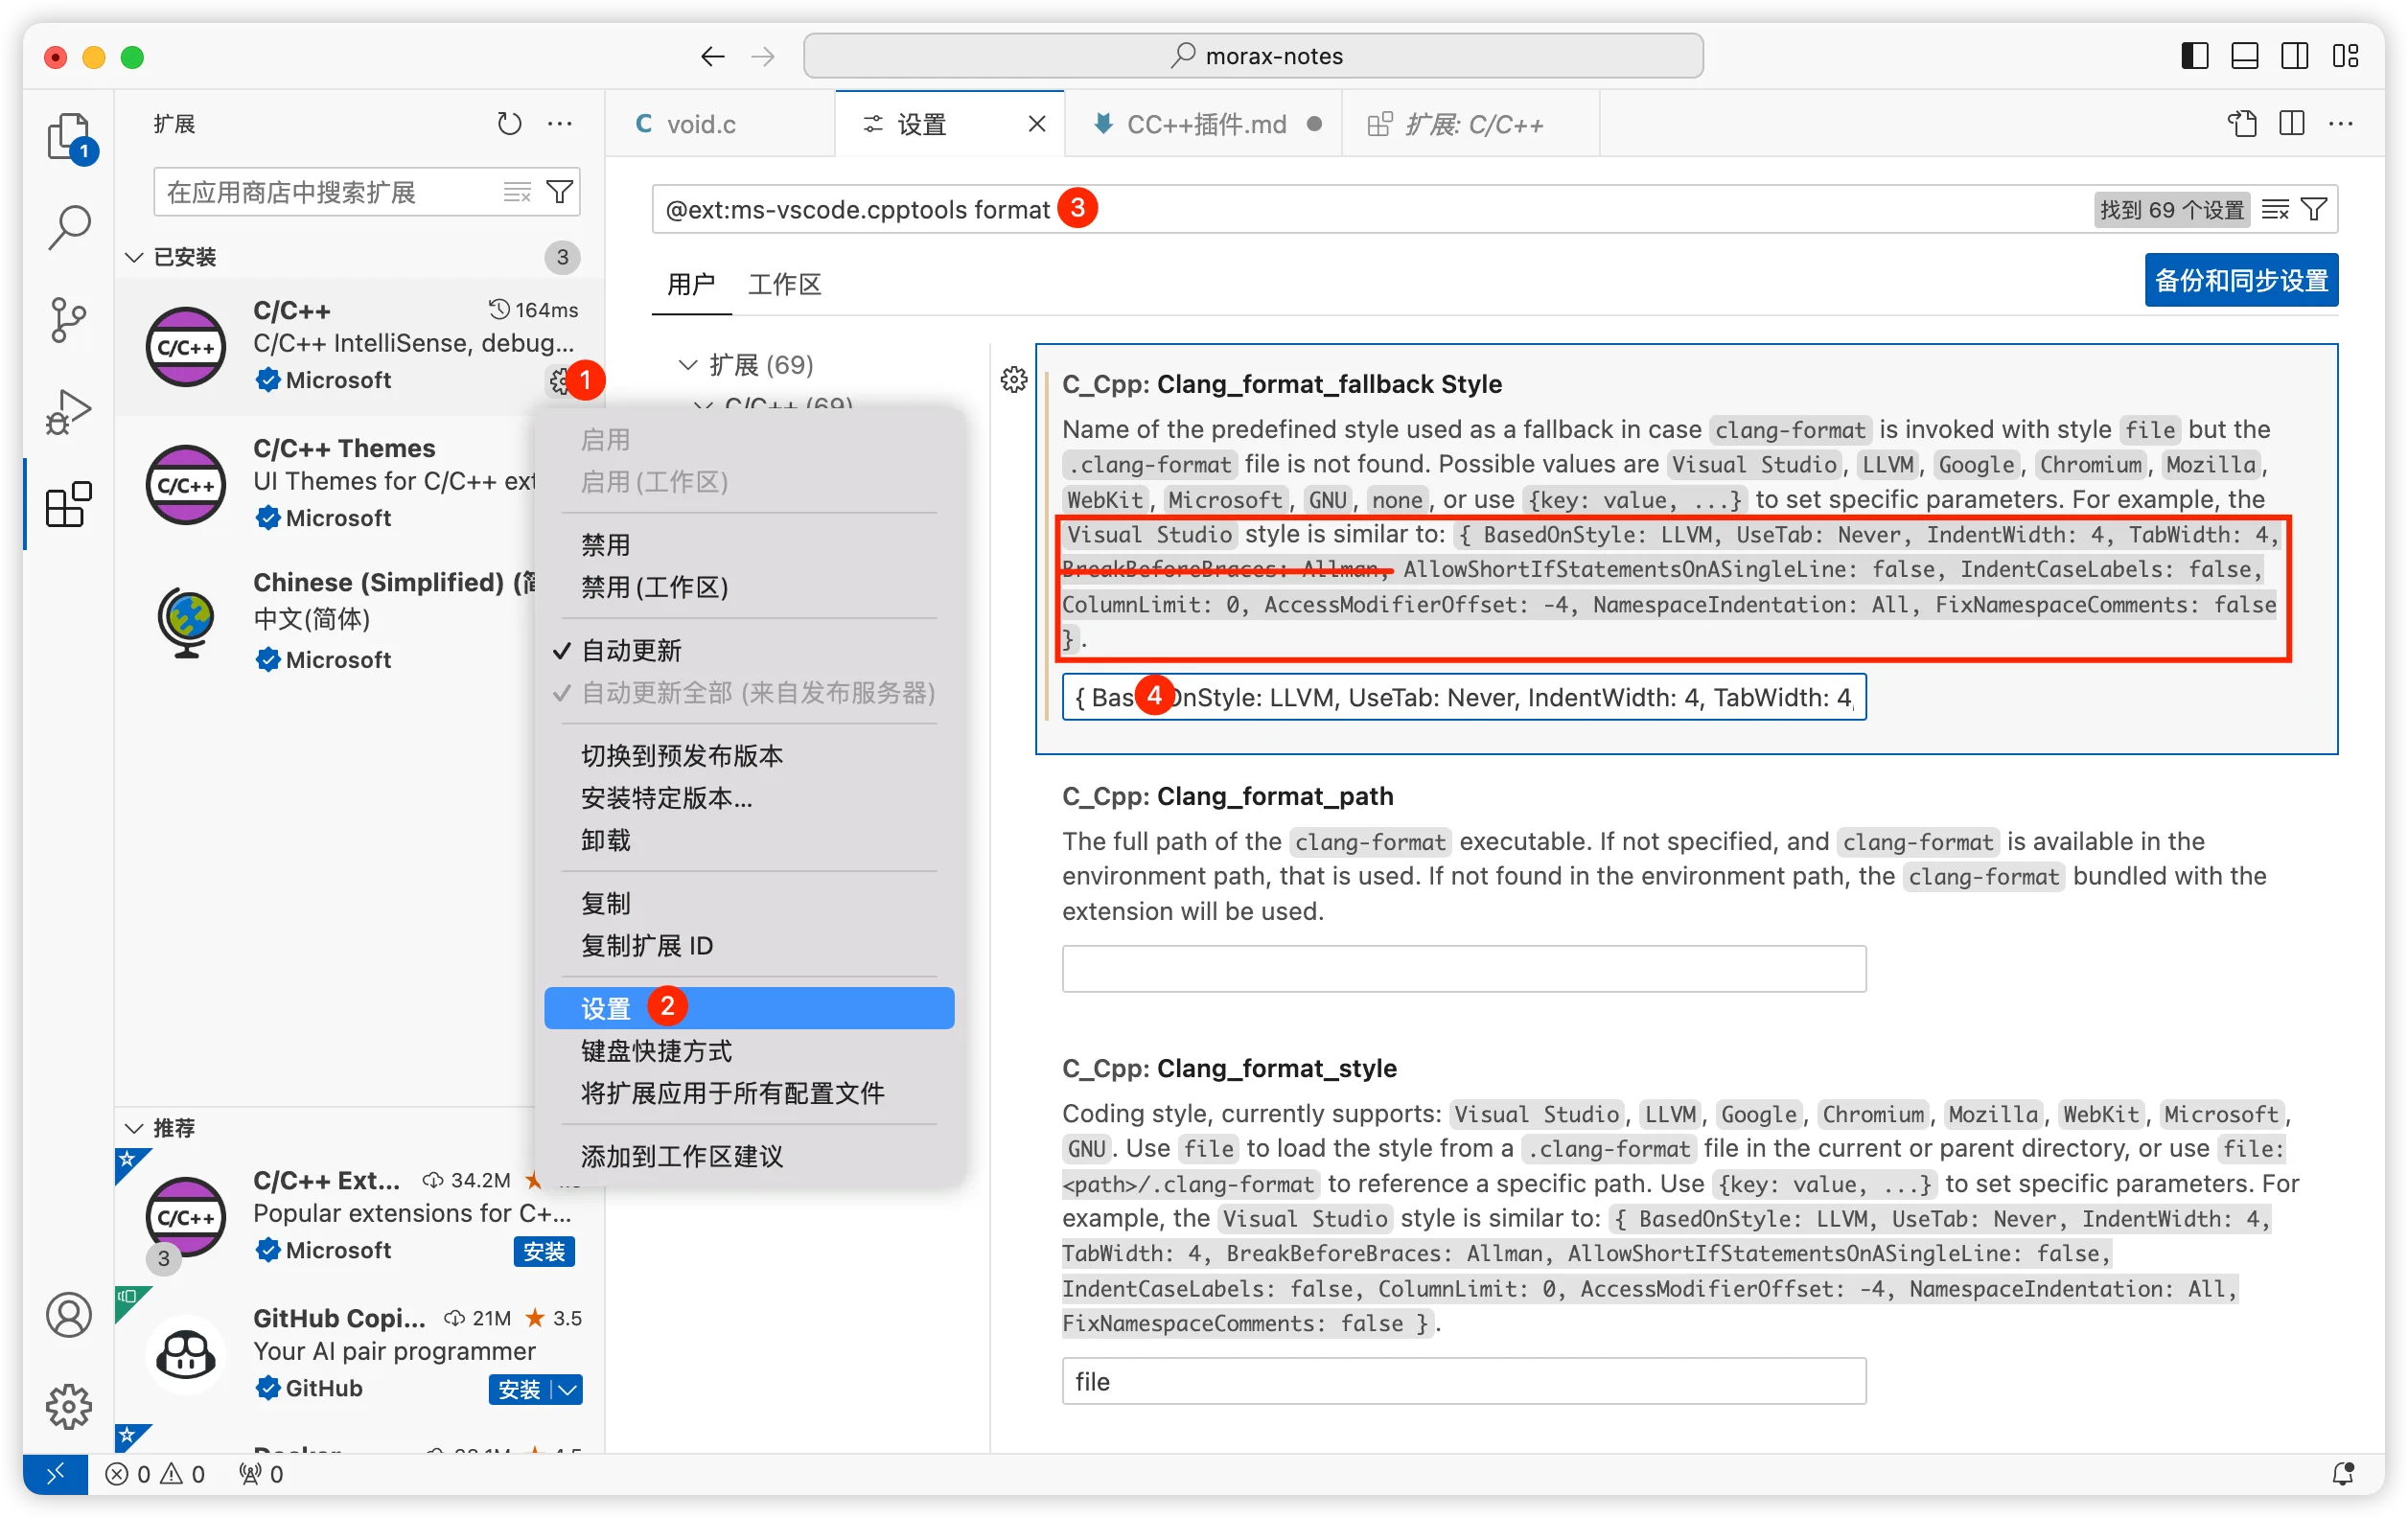Clear settings search input icon
2408x1518 pixels.
[x=2275, y=209]
